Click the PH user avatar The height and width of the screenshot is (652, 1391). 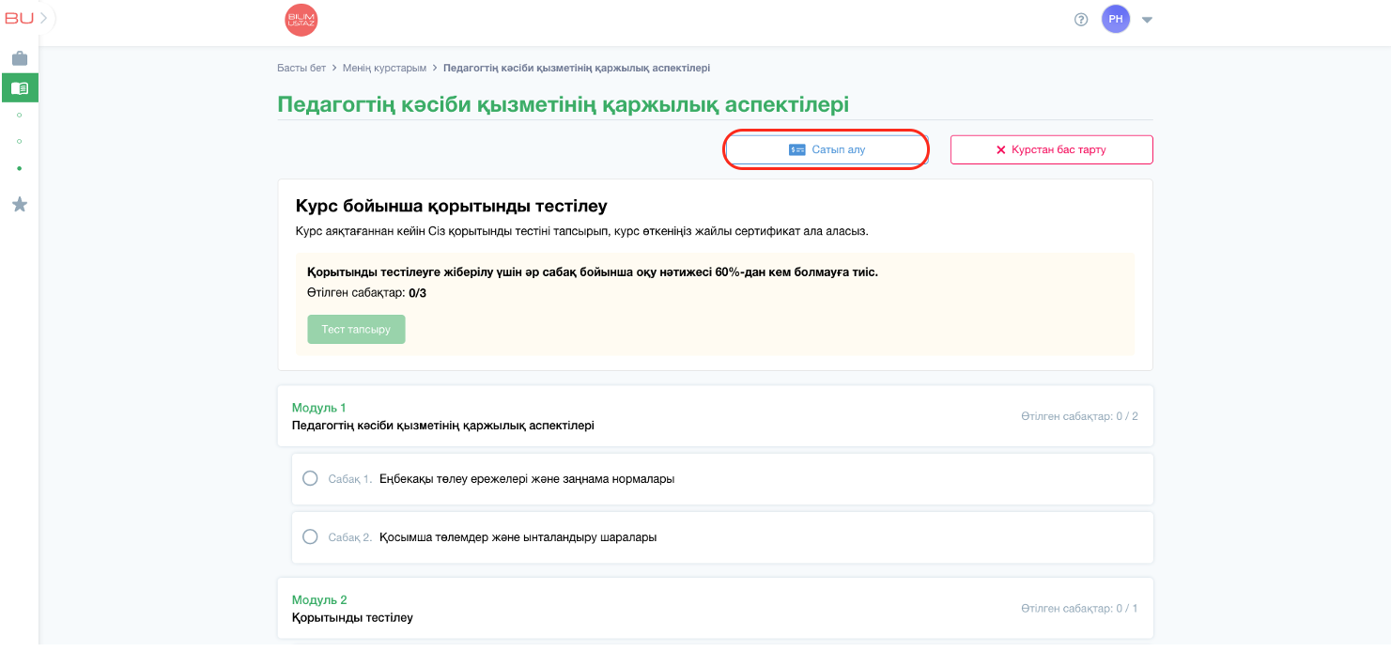[x=1116, y=20]
